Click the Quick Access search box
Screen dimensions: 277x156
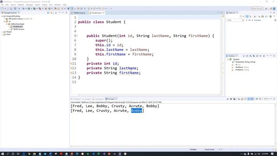coord(257,9)
